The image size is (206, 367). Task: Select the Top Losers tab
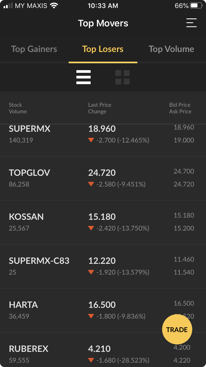(103, 49)
